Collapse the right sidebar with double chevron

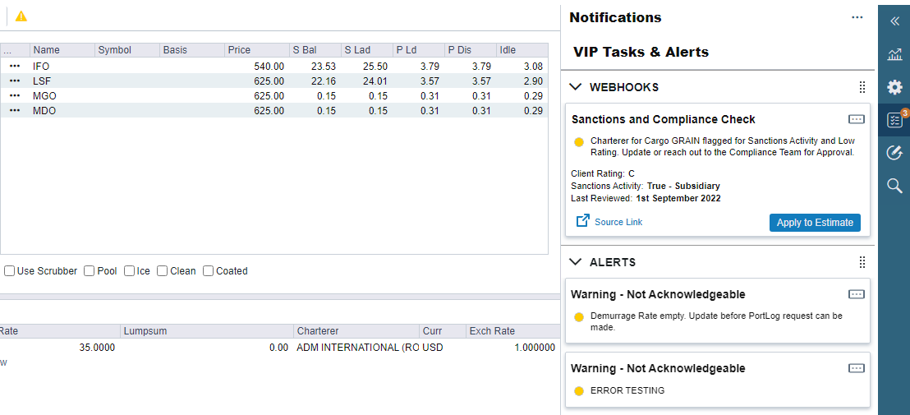[x=894, y=22]
